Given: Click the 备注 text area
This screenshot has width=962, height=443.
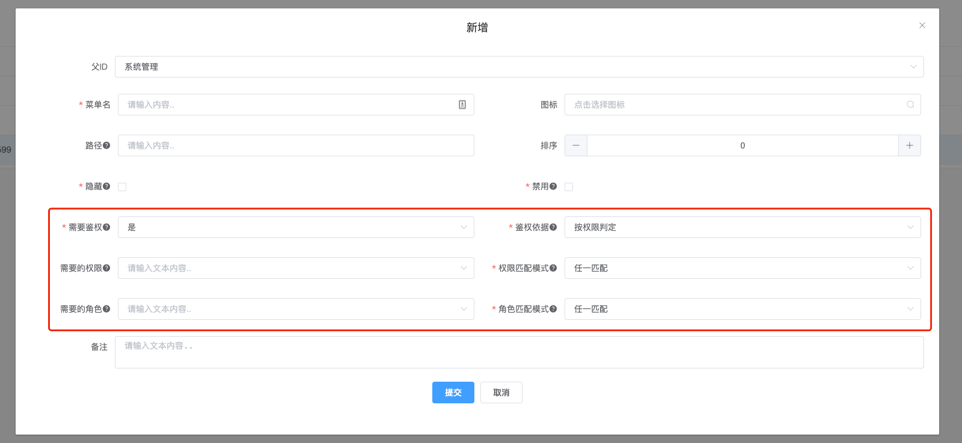Looking at the screenshot, I should pyautogui.click(x=519, y=352).
